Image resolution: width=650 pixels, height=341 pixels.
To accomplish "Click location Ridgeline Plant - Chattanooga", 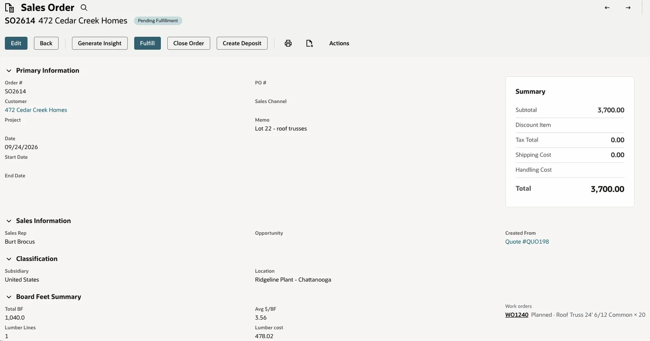I will click(293, 280).
